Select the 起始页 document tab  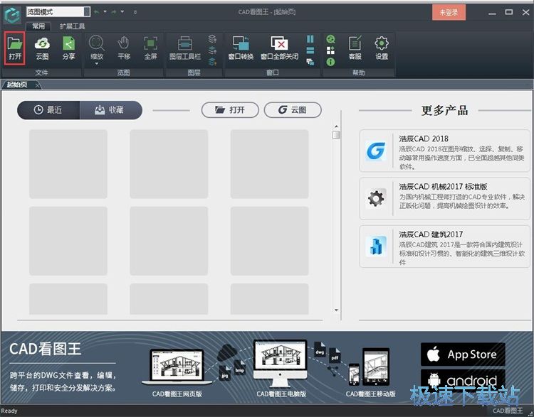(x=18, y=85)
